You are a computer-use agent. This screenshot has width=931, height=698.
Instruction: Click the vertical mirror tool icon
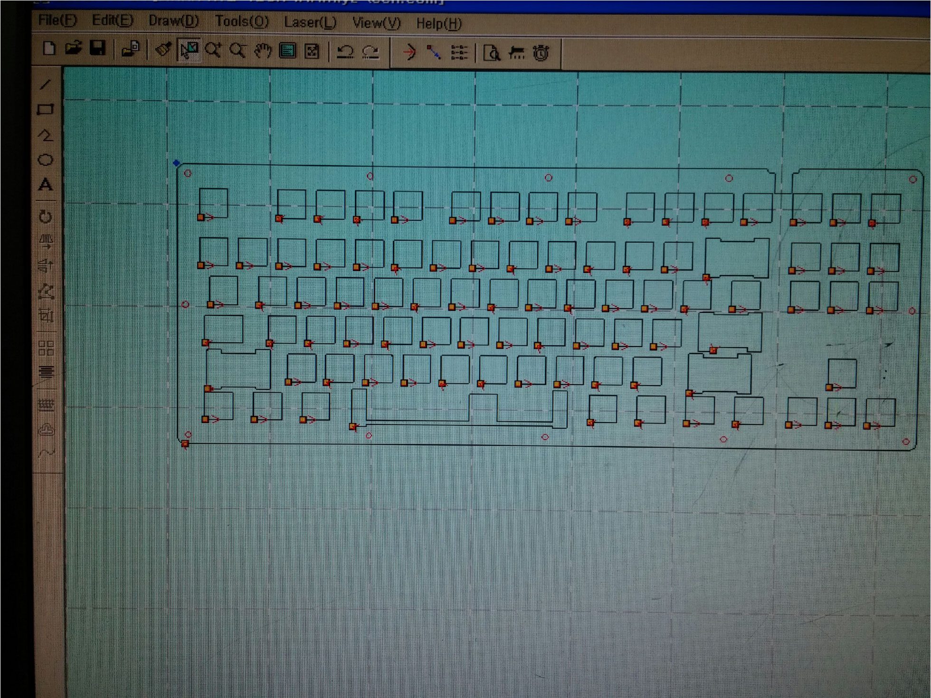tap(46, 265)
